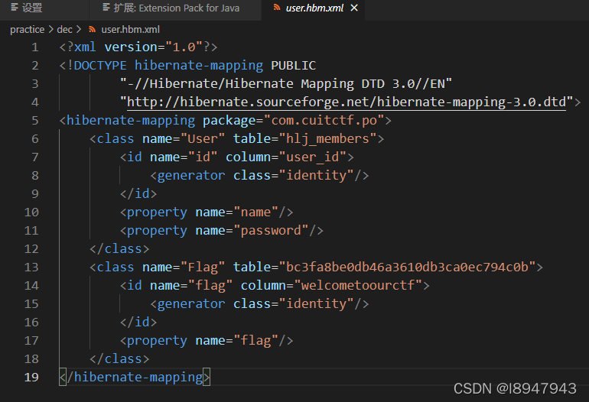Click the RSS-style icon on user.hbm.xml tab
The image size is (589, 402).
(x=277, y=8)
